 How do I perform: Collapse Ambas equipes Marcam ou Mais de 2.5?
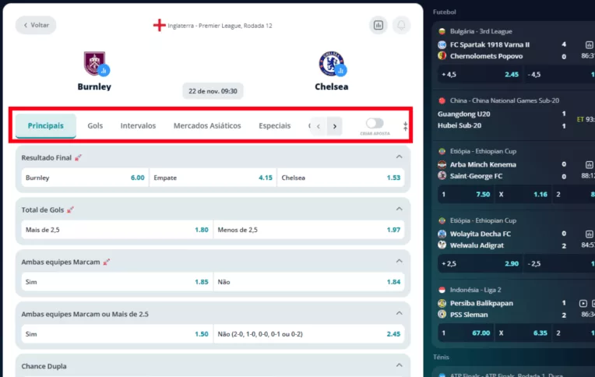(x=400, y=314)
